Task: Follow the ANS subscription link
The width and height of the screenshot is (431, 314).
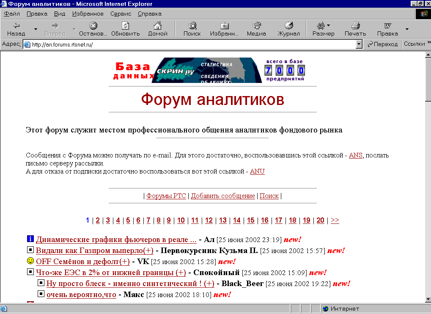Action: (356, 155)
